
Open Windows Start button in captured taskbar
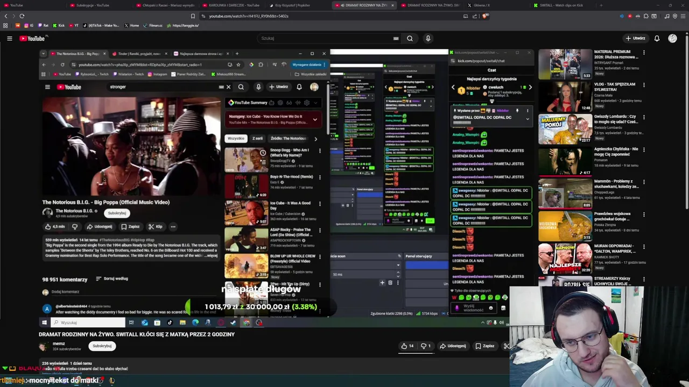click(x=44, y=322)
